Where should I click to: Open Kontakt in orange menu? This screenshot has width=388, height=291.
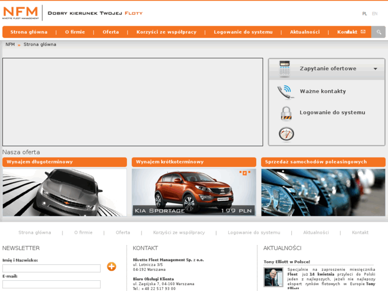347,32
